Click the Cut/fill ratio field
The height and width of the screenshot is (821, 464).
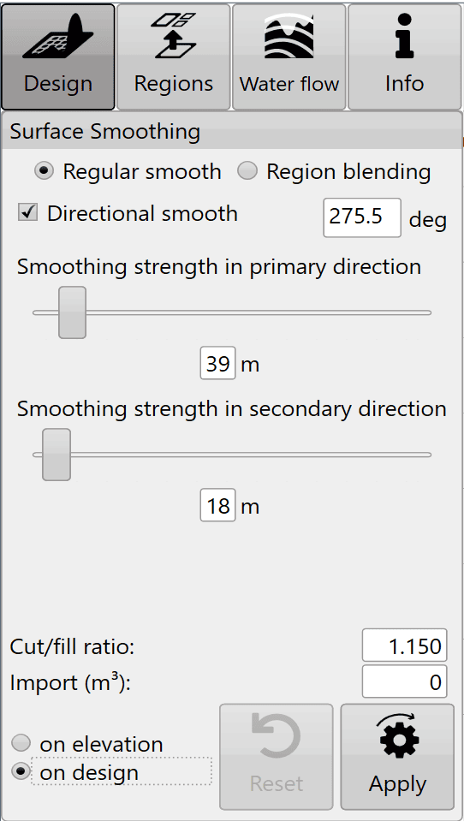click(405, 645)
